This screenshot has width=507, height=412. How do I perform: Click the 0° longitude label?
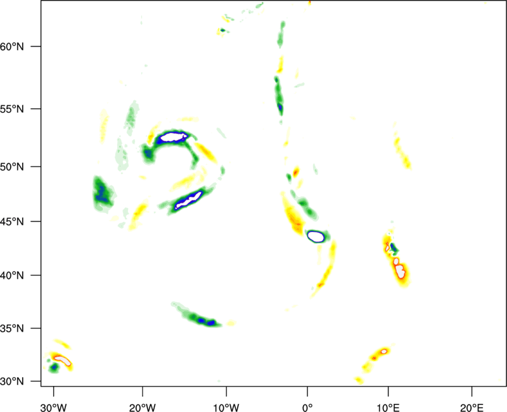pyautogui.click(x=307, y=408)
